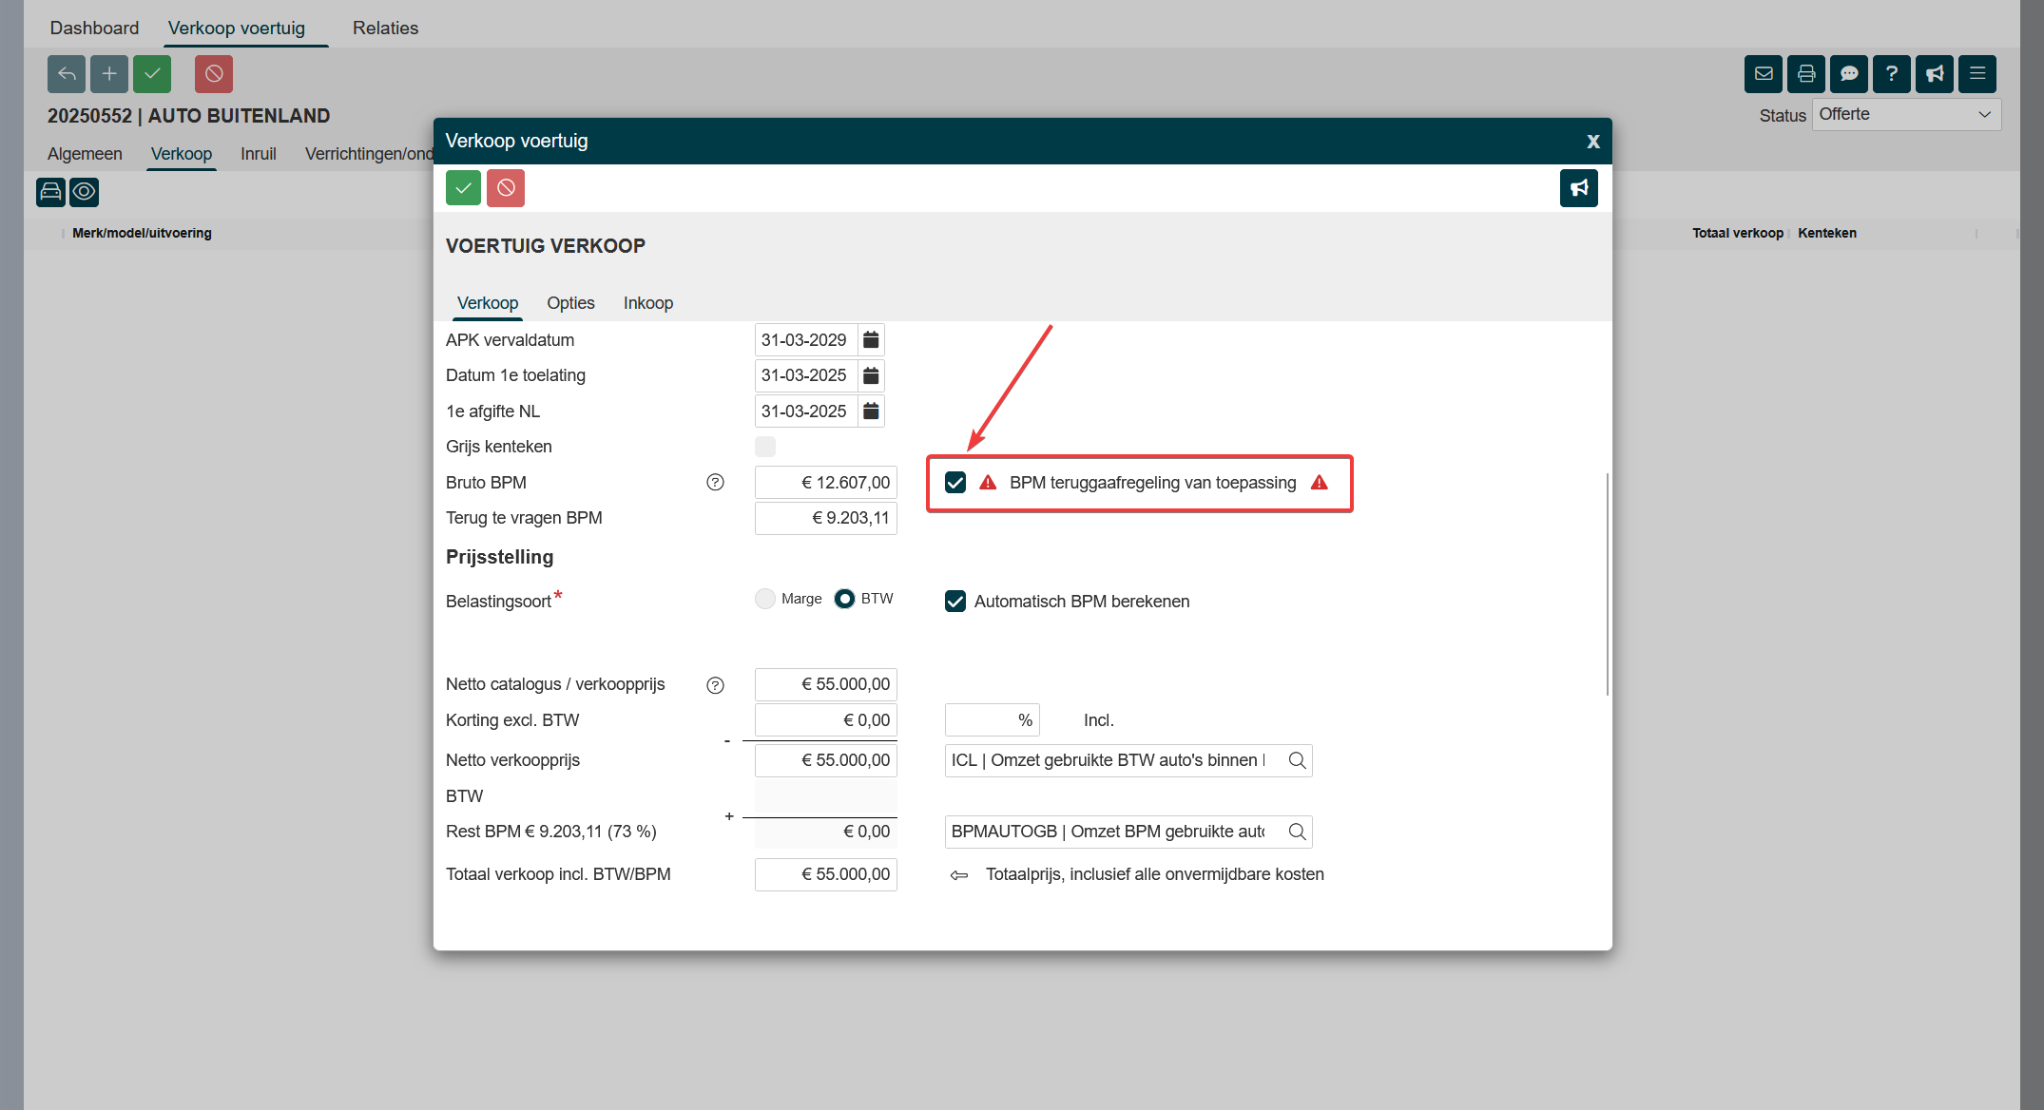The height and width of the screenshot is (1110, 2044).
Task: Open calendar picker for 1e afgifte NL
Action: (871, 411)
